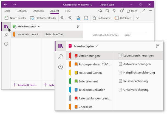Open page Seite ohne Titel
This screenshot has width=167, height=114.
tap(62, 34)
